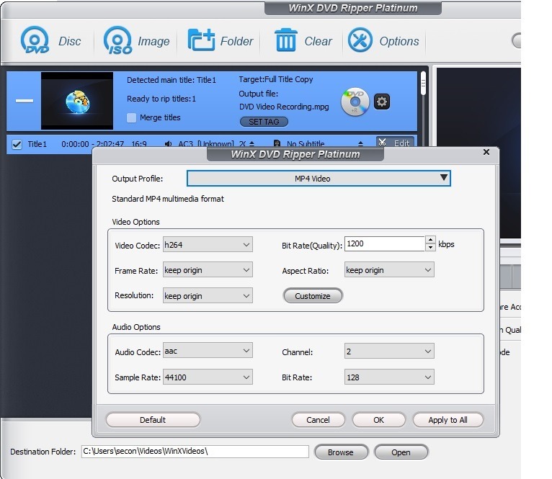This screenshot has height=479, width=552.
Task: Cancel the profile settings dialog
Action: pos(318,419)
